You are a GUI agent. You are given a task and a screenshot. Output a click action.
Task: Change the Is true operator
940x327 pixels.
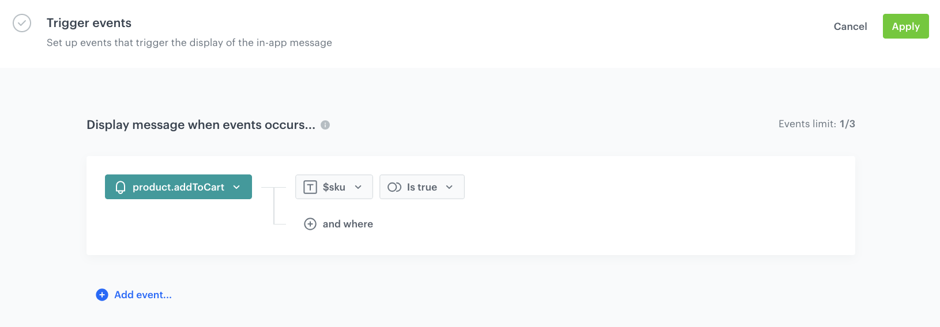422,187
